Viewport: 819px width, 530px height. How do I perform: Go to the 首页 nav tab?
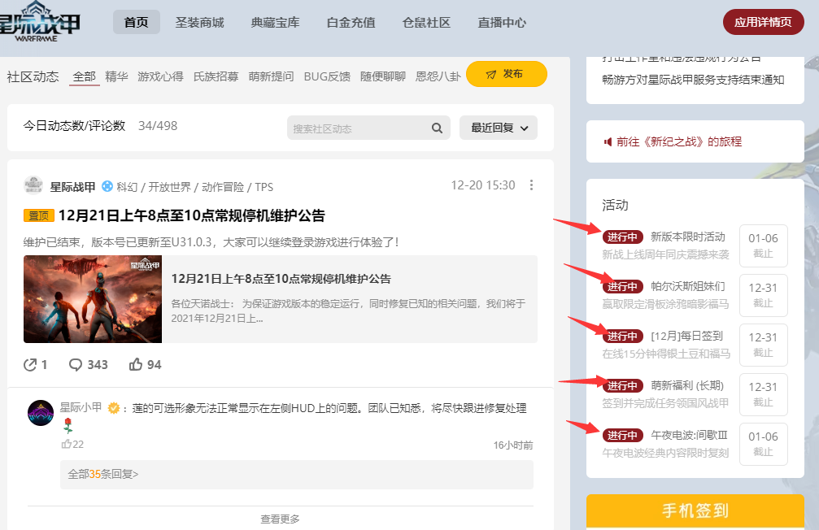(137, 23)
